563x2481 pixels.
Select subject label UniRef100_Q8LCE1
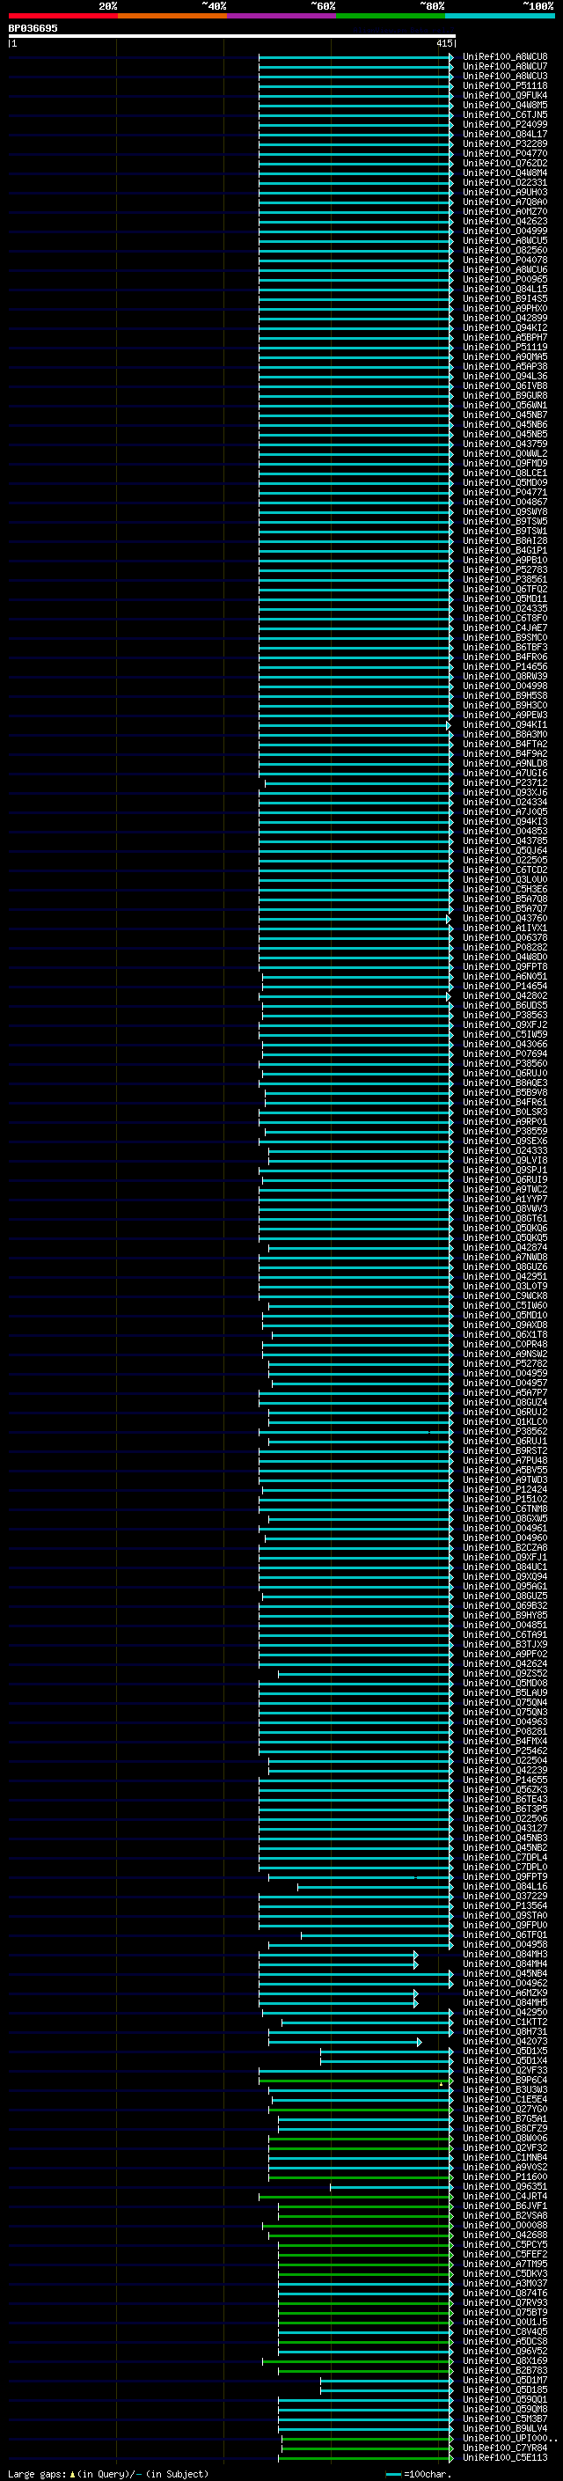(505, 473)
